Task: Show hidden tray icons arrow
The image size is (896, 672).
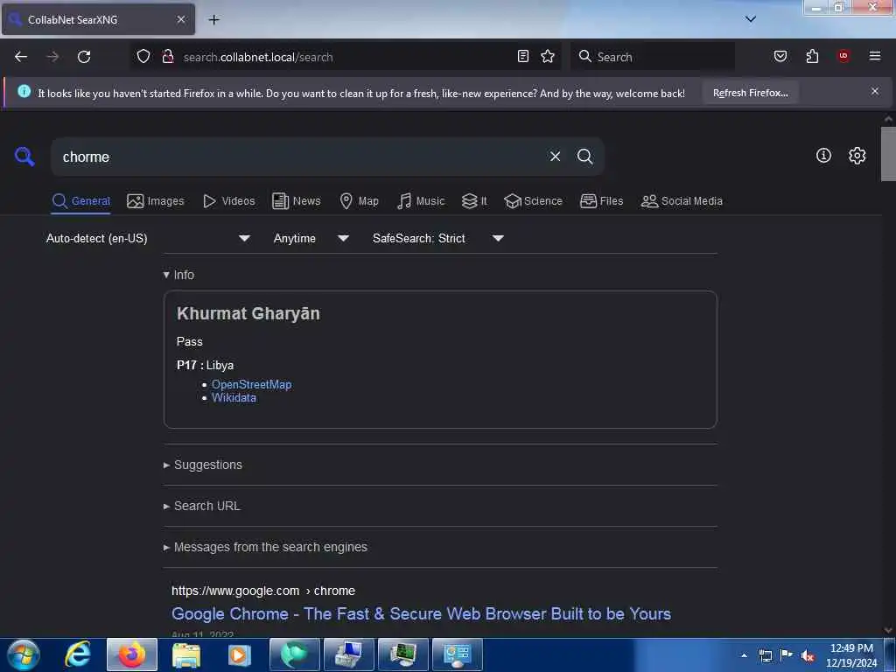Action: [744, 655]
